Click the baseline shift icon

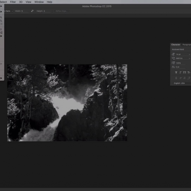pyautogui.click(x=173, y=67)
